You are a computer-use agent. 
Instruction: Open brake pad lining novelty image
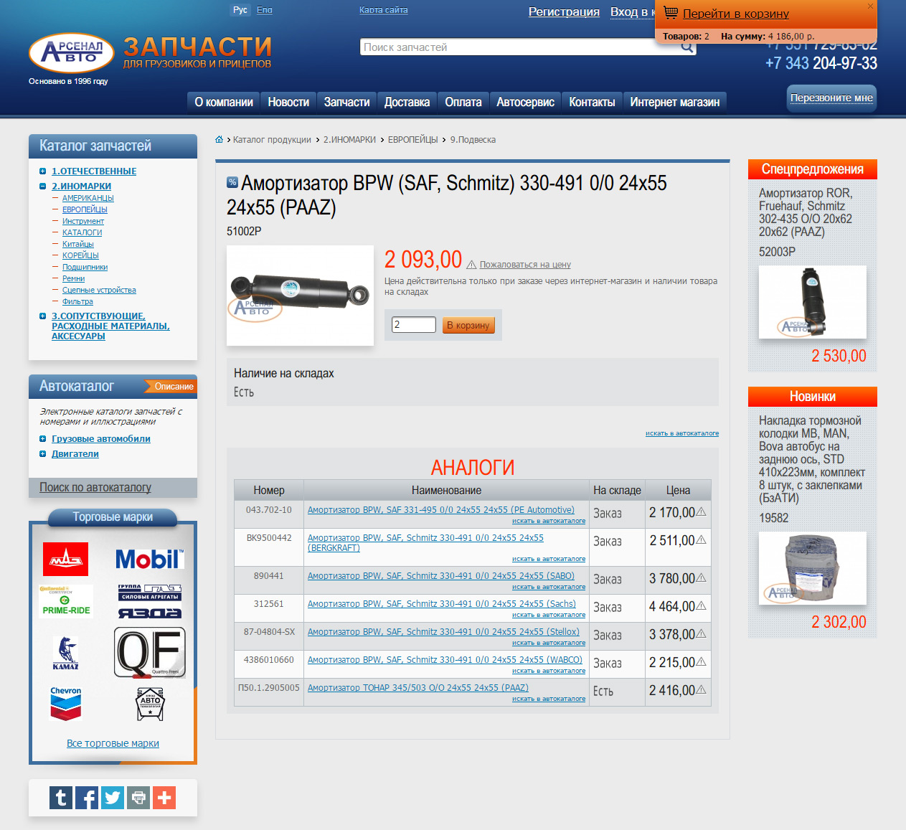tap(813, 568)
